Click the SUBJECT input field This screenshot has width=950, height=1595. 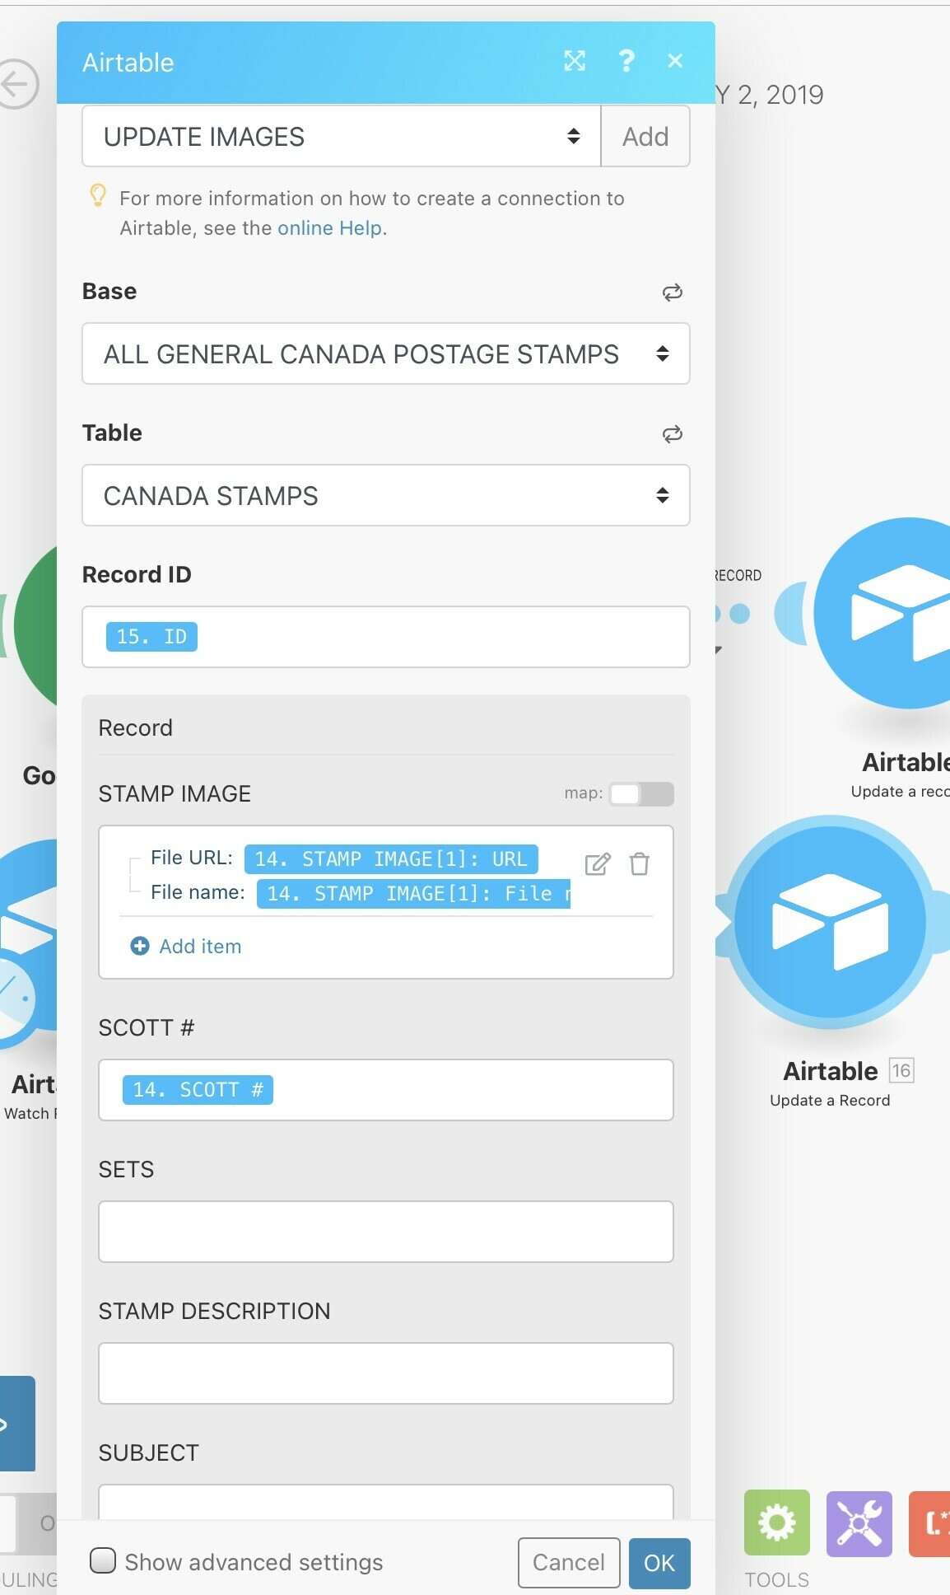386,1501
